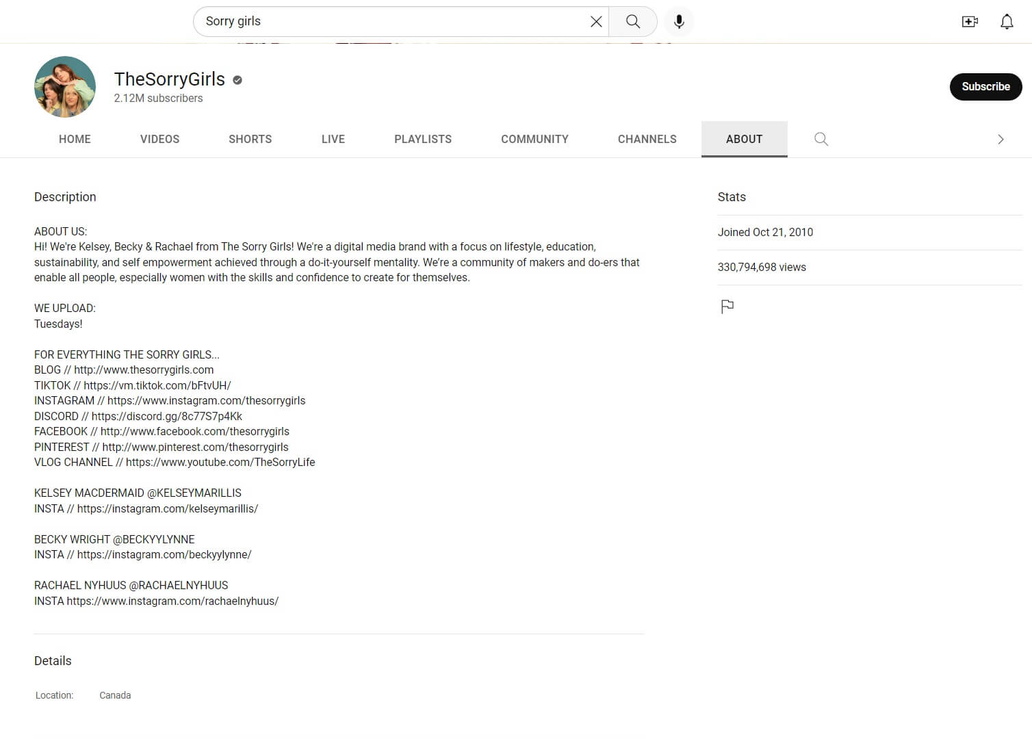Select the ABOUT tab
Screen dimensions: 1032x739
(744, 140)
